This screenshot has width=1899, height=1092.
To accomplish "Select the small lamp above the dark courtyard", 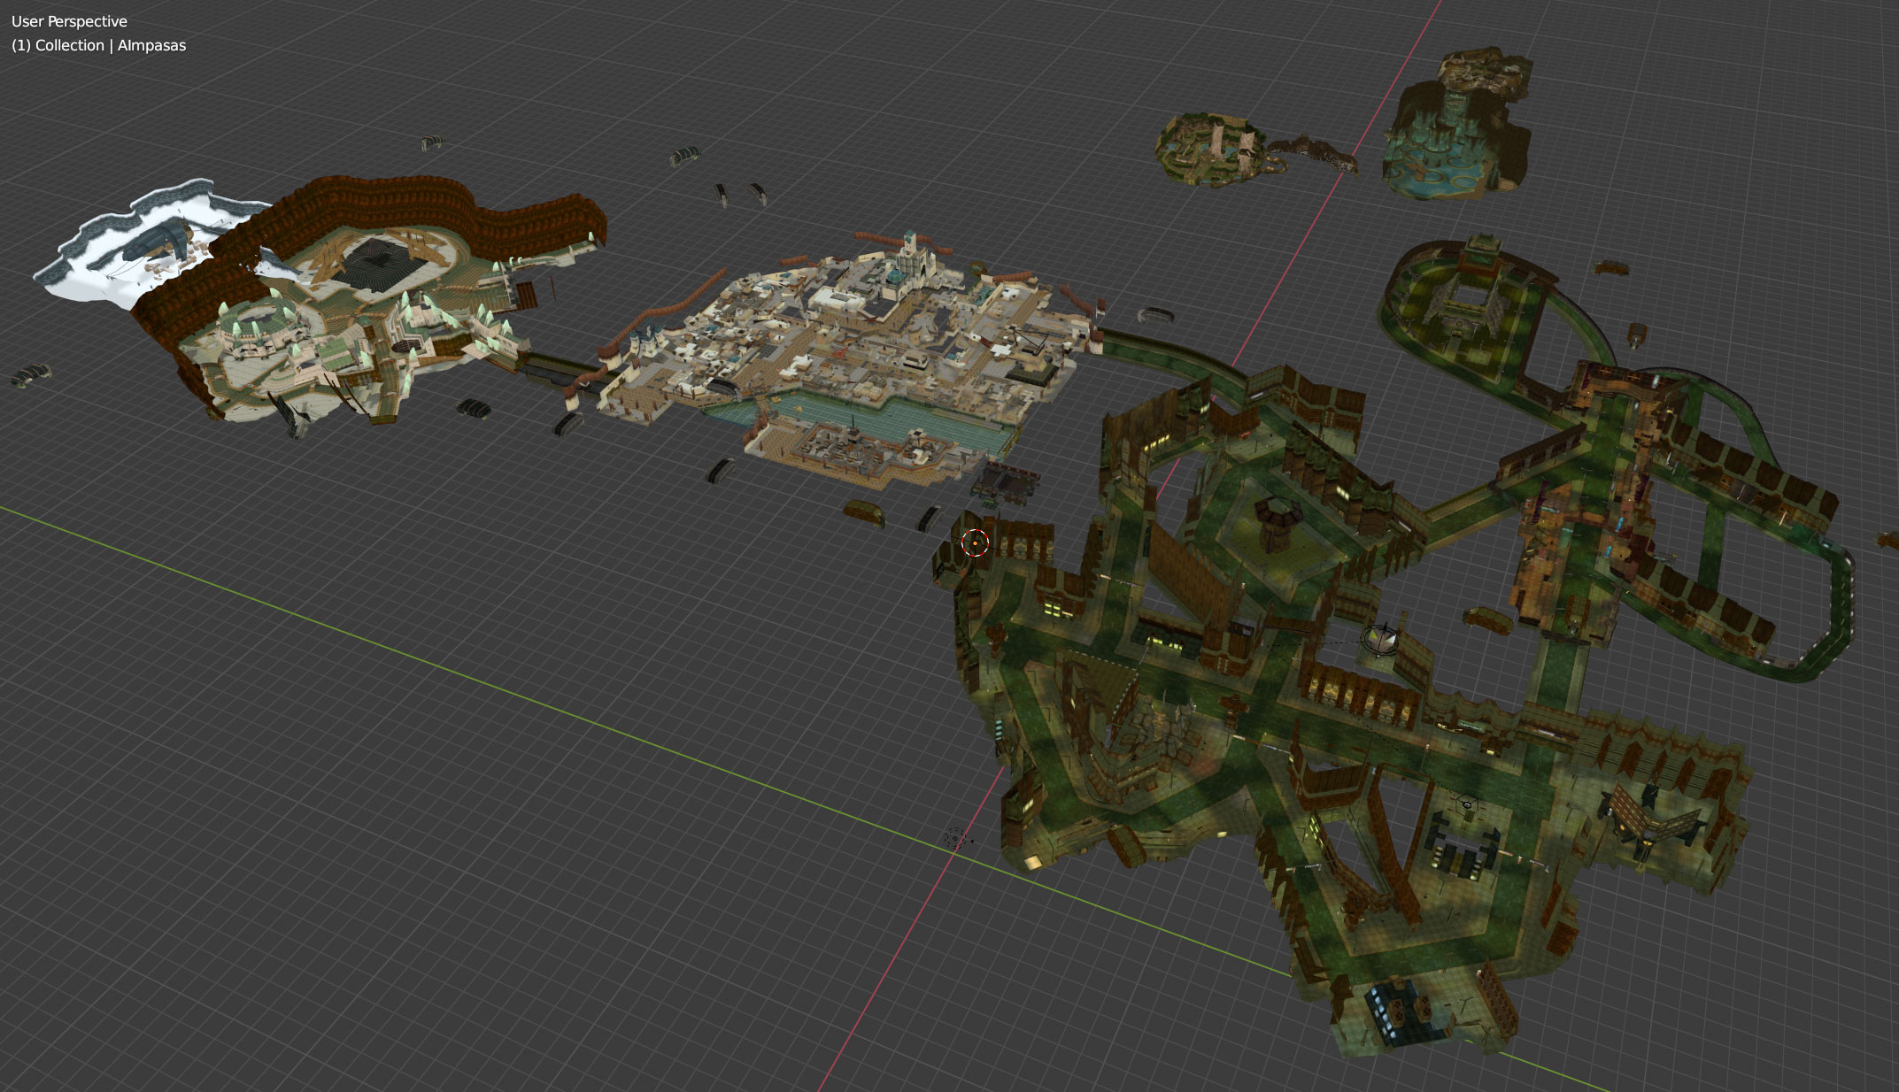I will coord(1467,804).
